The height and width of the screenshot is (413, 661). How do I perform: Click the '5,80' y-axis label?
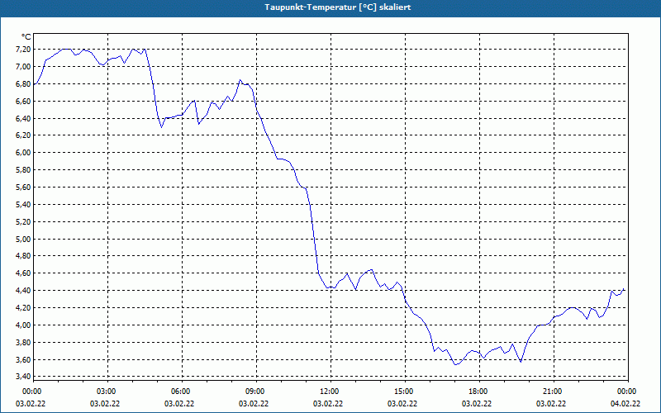pyautogui.click(x=24, y=170)
